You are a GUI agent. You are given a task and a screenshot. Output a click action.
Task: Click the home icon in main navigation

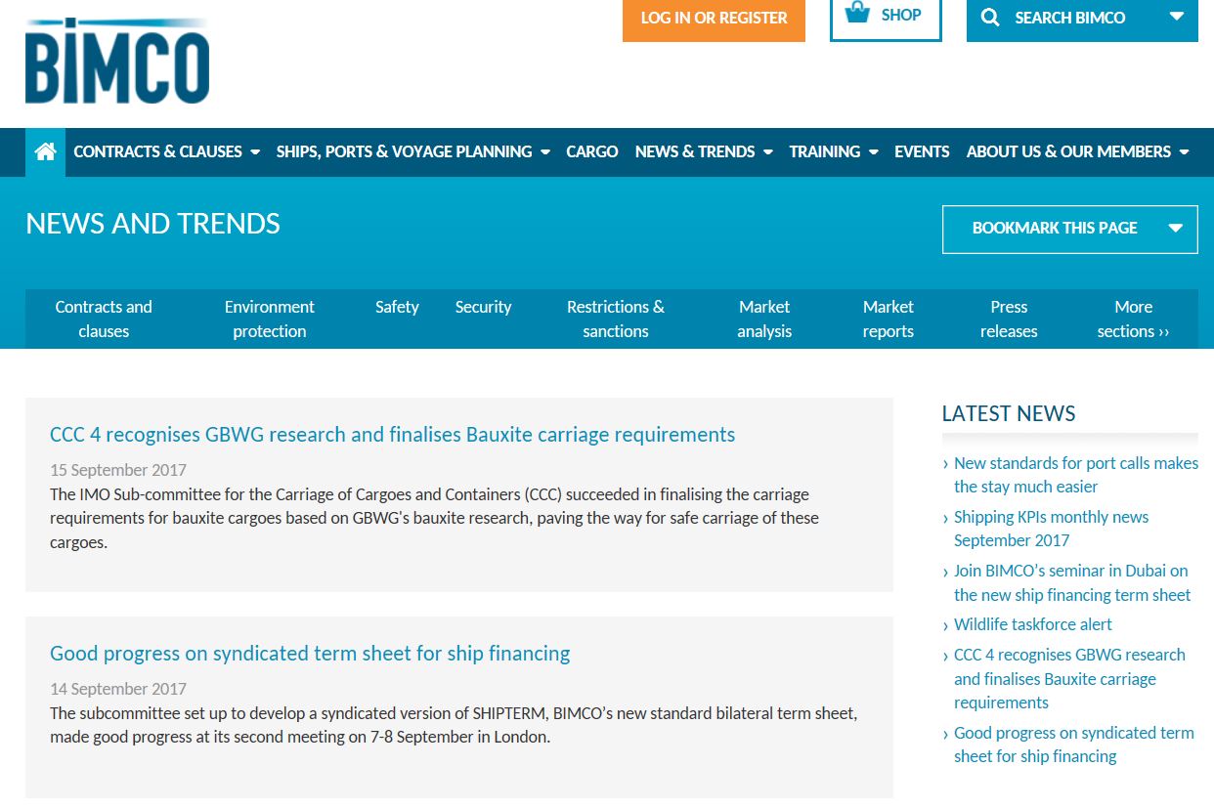tap(45, 151)
